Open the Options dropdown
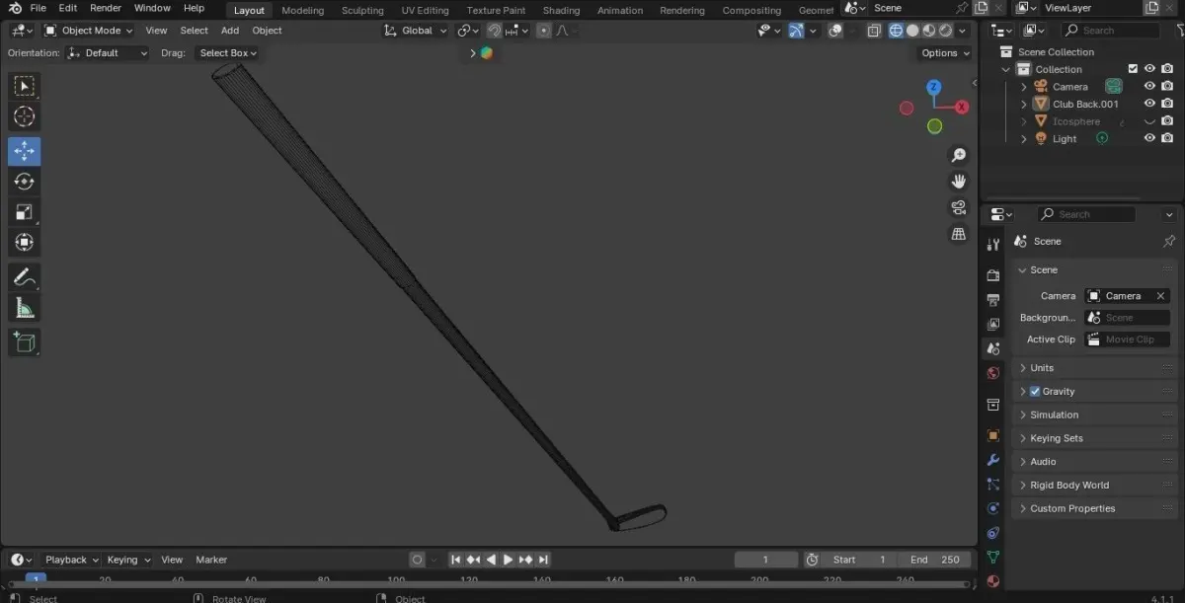 945,53
